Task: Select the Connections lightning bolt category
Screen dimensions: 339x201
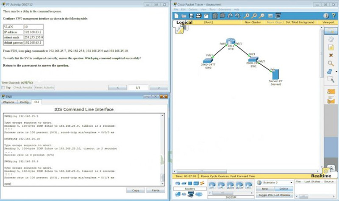Action: click(202, 183)
